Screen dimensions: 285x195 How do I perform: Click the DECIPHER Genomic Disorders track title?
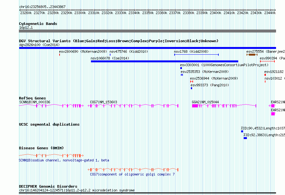click(x=48, y=186)
